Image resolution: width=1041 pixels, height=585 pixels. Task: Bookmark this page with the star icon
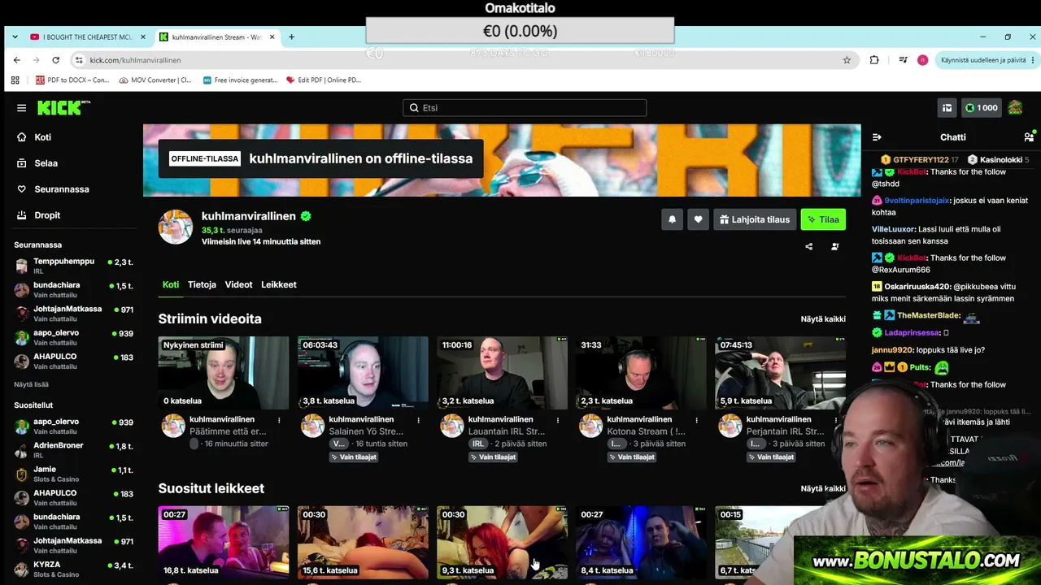point(847,60)
